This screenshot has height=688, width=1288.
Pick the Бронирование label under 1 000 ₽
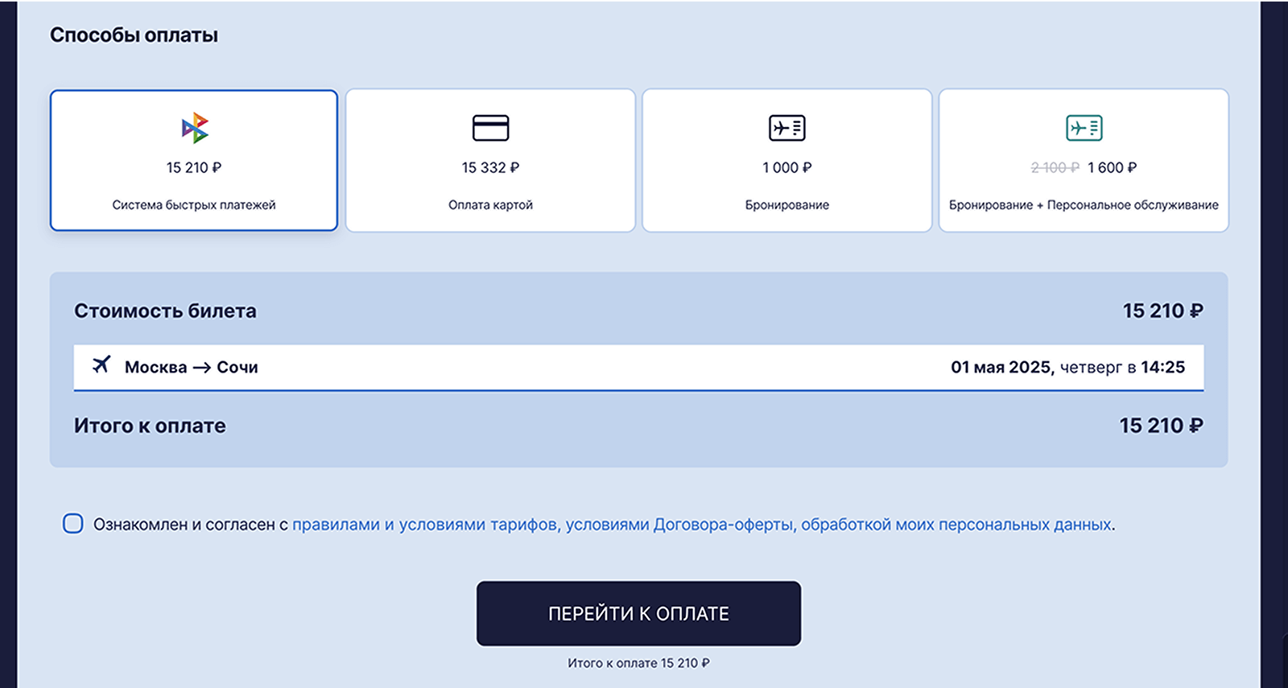(x=786, y=205)
